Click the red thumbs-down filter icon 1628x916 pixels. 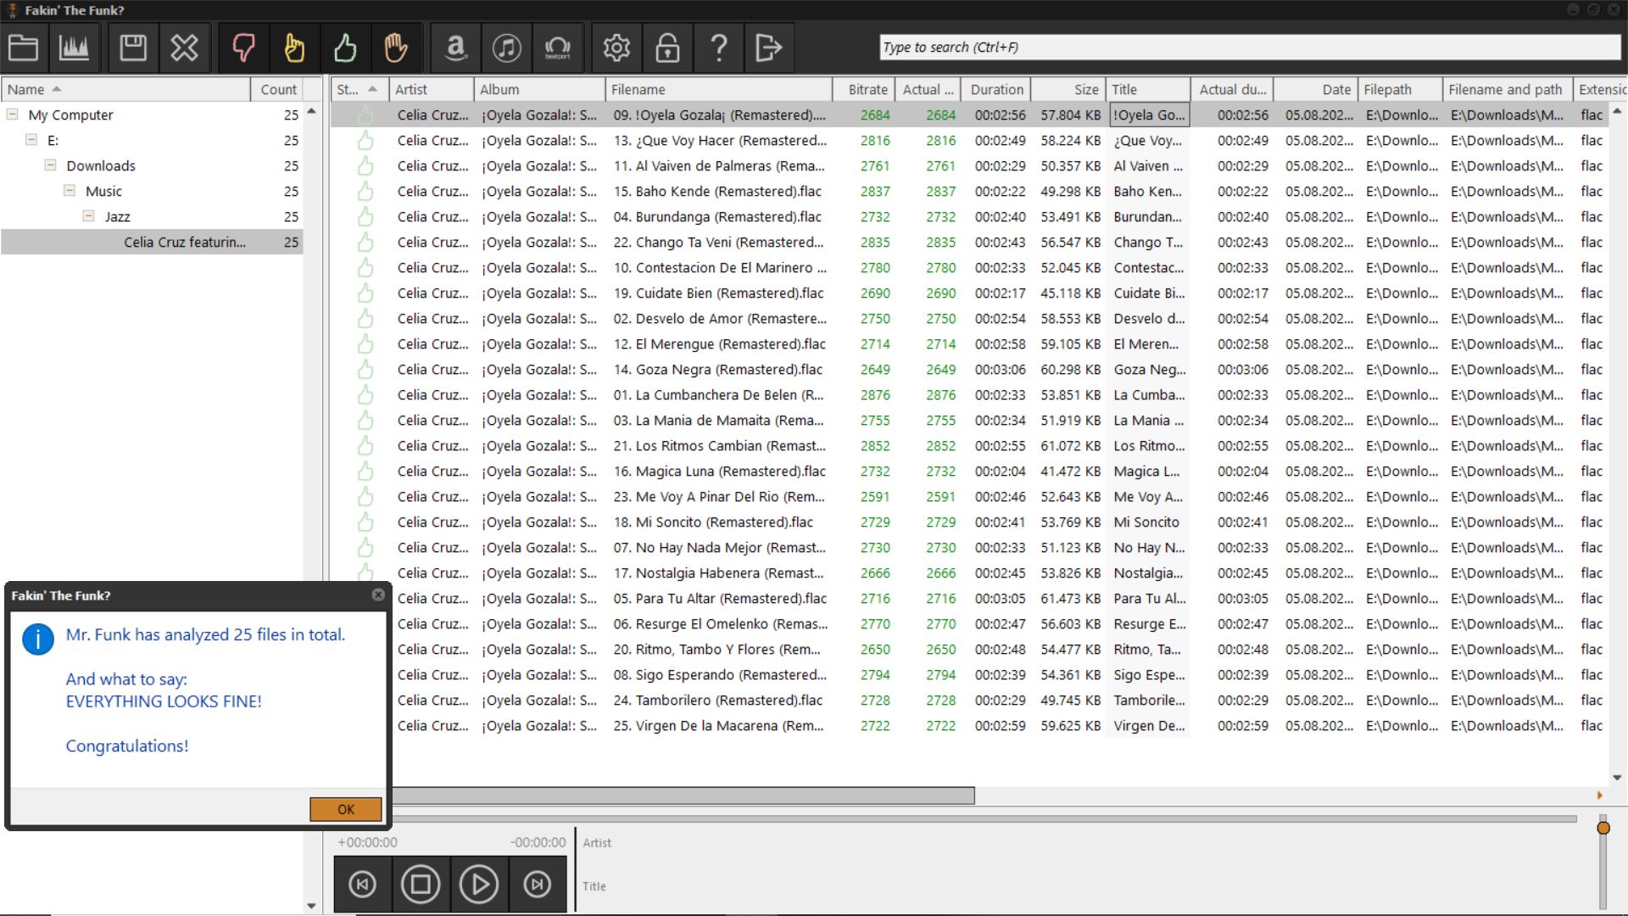coord(243,47)
